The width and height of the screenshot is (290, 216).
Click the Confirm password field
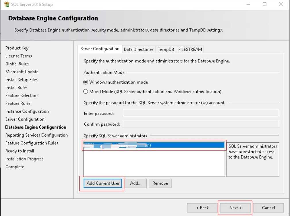tap(201, 124)
